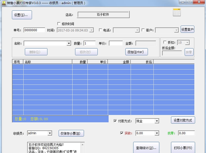Viewport: 206px width, 153px height.
Task: Click the 抹零 rounding button
Action: tap(189, 52)
